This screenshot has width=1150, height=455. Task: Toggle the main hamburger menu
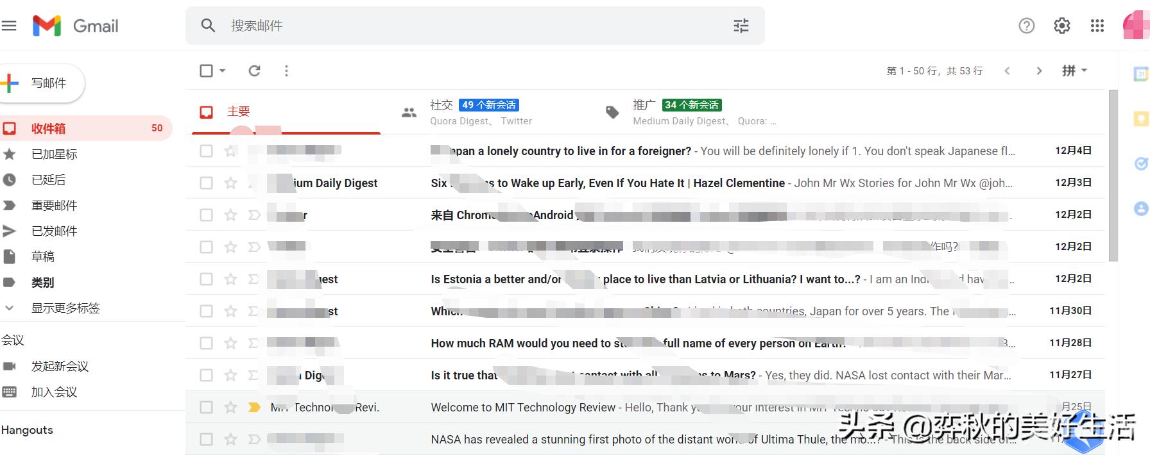[9, 26]
